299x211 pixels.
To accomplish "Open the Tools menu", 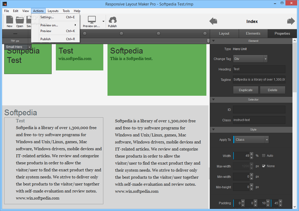I will click(x=66, y=11).
